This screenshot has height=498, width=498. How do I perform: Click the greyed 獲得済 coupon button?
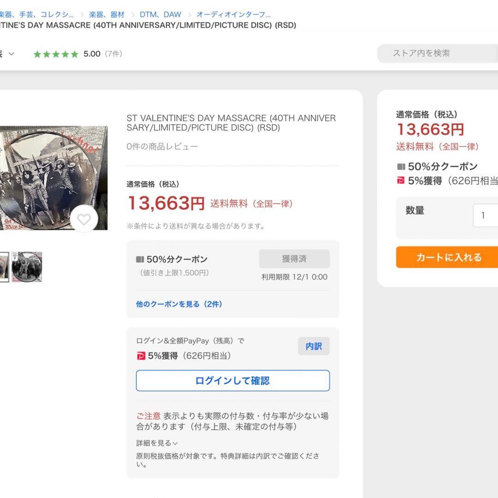tap(294, 259)
